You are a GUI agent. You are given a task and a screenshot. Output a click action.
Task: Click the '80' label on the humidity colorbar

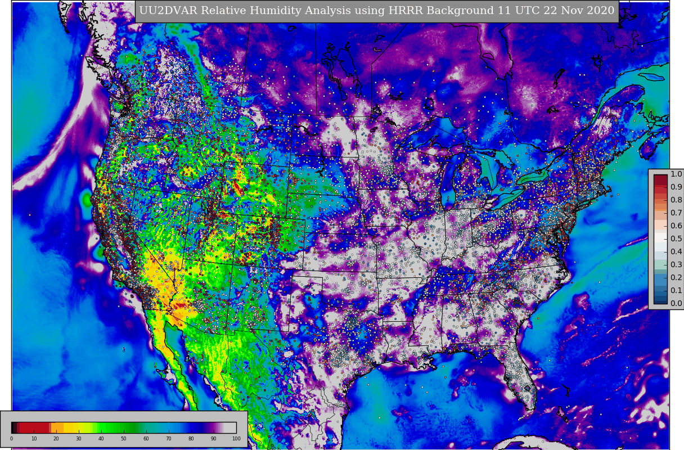tap(191, 439)
